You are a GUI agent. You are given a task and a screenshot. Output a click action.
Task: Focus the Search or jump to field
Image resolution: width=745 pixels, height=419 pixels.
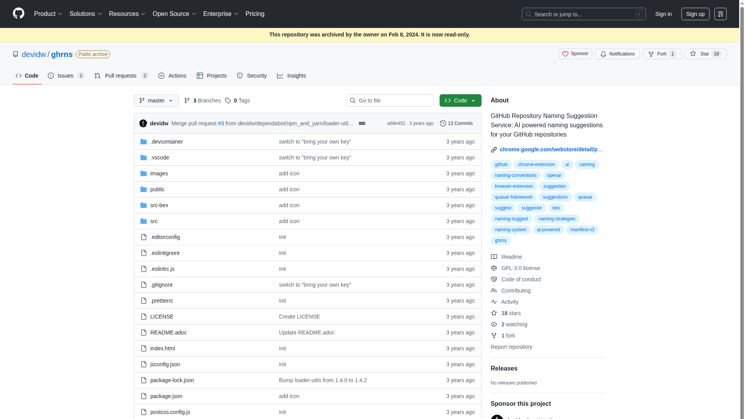584,14
